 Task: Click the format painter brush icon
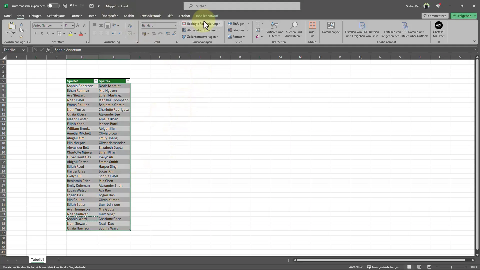(x=21, y=36)
